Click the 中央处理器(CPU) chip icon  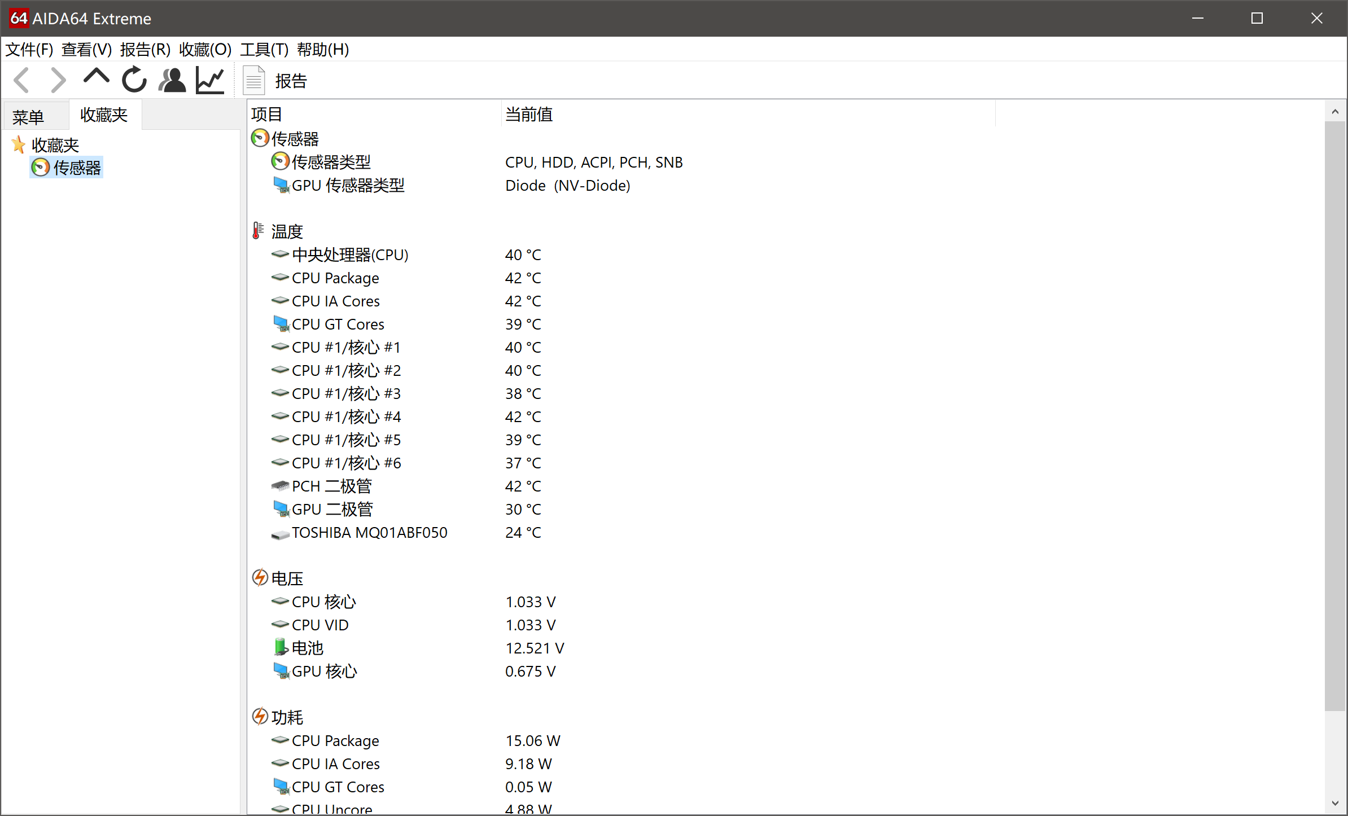[x=280, y=255]
